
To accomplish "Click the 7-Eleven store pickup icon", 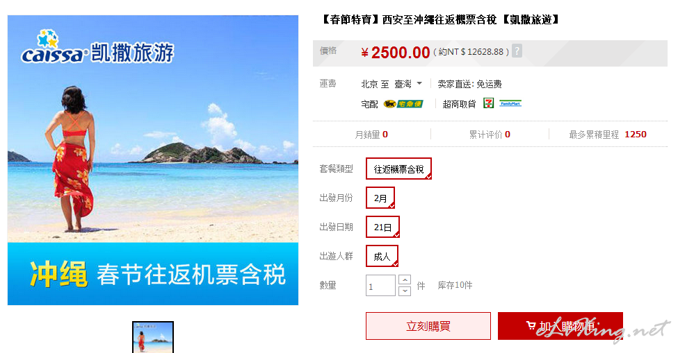I will point(489,103).
